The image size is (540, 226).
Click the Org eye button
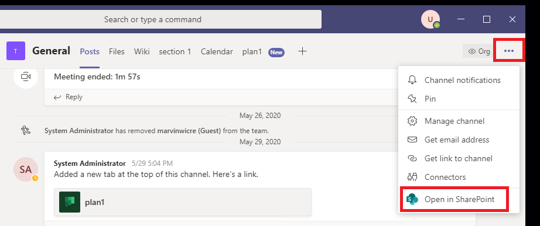(x=479, y=51)
